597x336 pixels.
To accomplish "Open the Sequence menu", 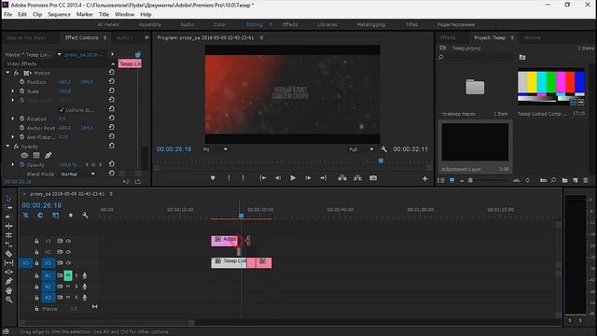I will [x=59, y=15].
